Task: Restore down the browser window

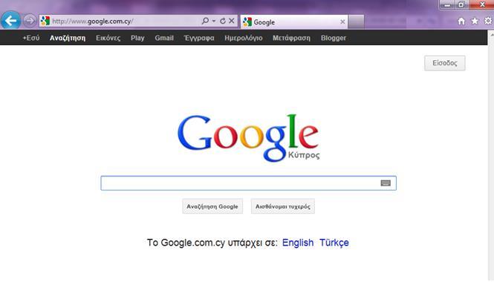Action: pos(461,4)
